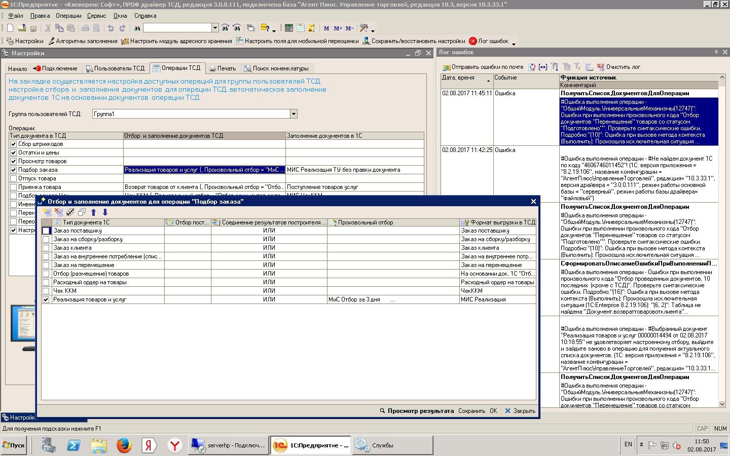Click the Просмотр результата button

(417, 411)
